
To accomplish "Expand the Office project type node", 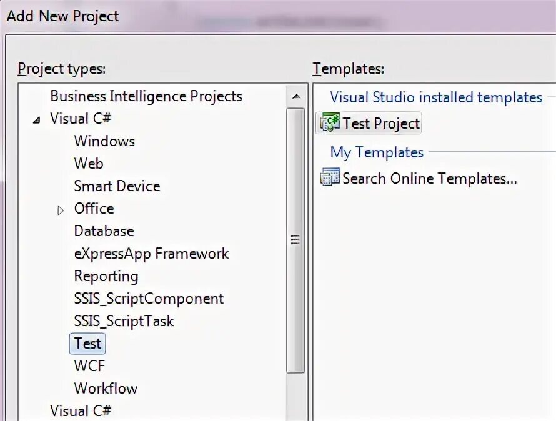I will pyautogui.click(x=61, y=210).
